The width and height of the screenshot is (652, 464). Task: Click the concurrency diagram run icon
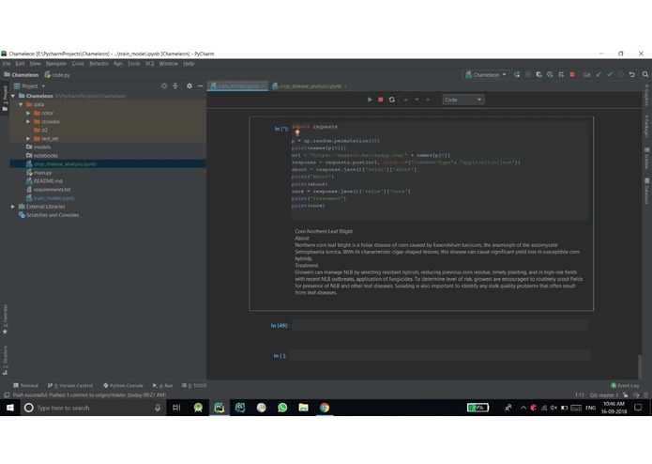(x=561, y=74)
